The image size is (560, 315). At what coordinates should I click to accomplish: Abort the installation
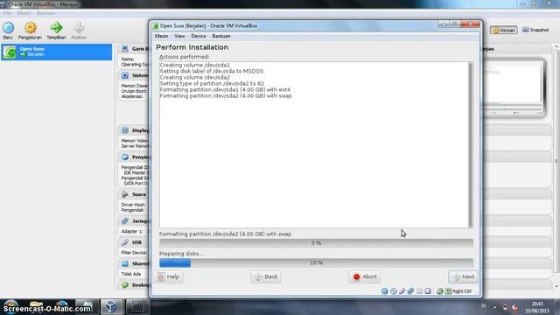tap(365, 276)
